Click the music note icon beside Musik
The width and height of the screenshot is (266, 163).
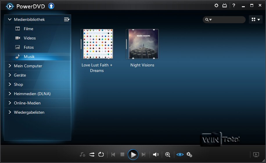tap(17, 57)
